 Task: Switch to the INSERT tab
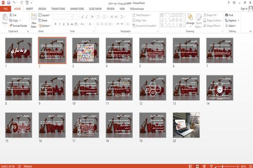click(30, 9)
